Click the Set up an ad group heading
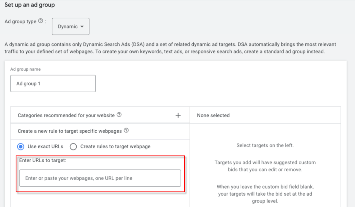Viewport: 355px width, 207px height. point(30,5)
